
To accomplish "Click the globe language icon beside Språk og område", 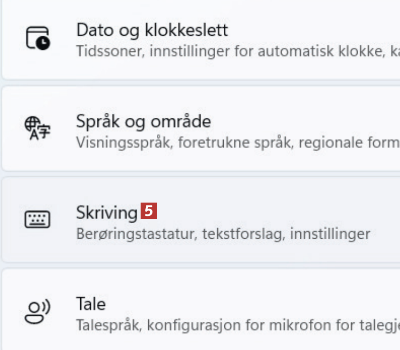I will [38, 128].
